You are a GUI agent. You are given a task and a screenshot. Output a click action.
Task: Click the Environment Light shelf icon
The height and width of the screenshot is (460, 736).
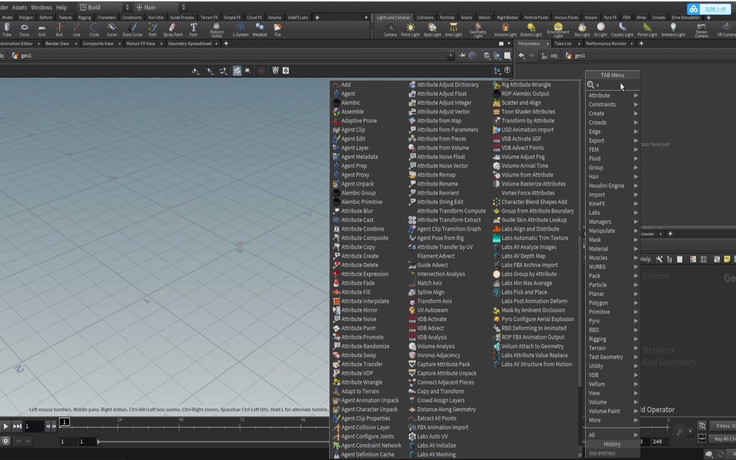tap(558, 29)
